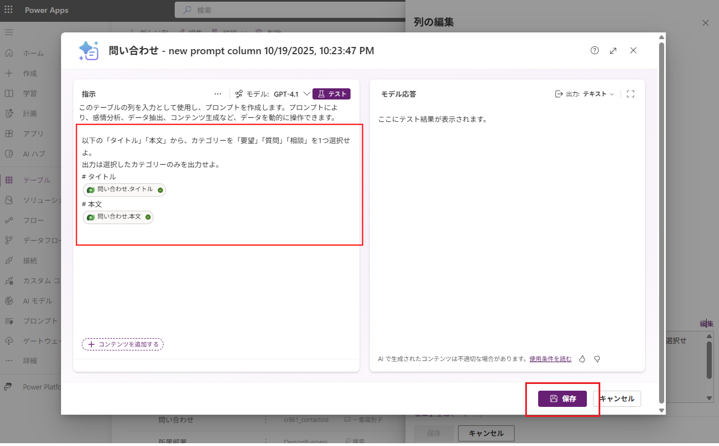Open the 使用条件を読む link
The image size is (719, 446).
pos(550,359)
